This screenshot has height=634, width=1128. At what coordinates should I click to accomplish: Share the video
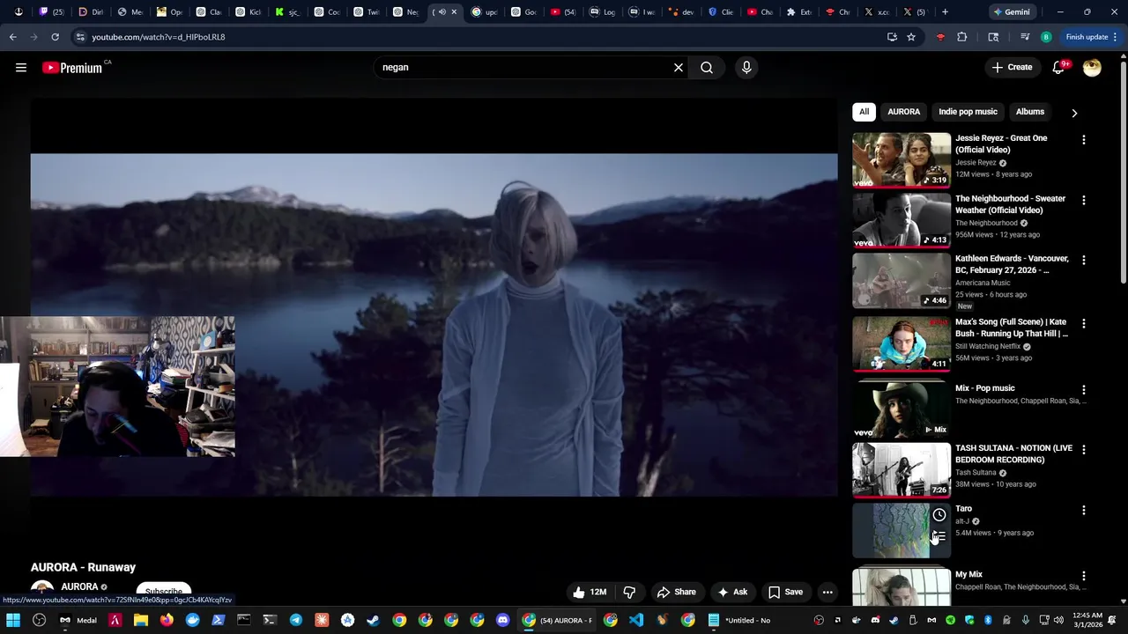[676, 592]
